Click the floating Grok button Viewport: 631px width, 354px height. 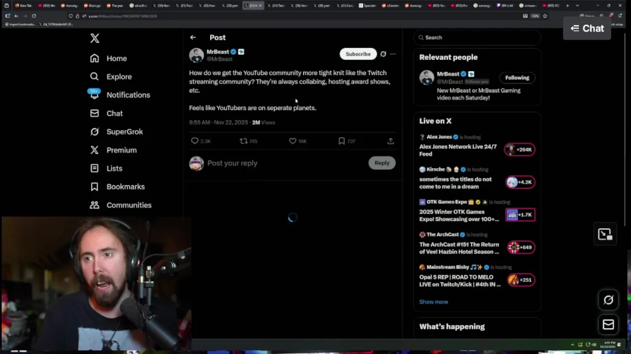[x=608, y=300]
